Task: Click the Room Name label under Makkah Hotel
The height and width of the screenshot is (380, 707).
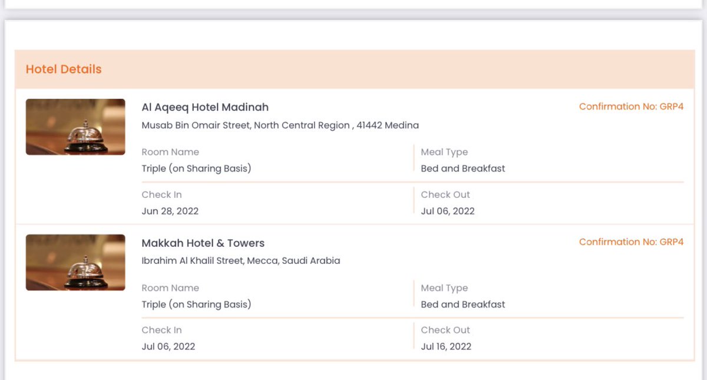Action: pyautogui.click(x=170, y=288)
